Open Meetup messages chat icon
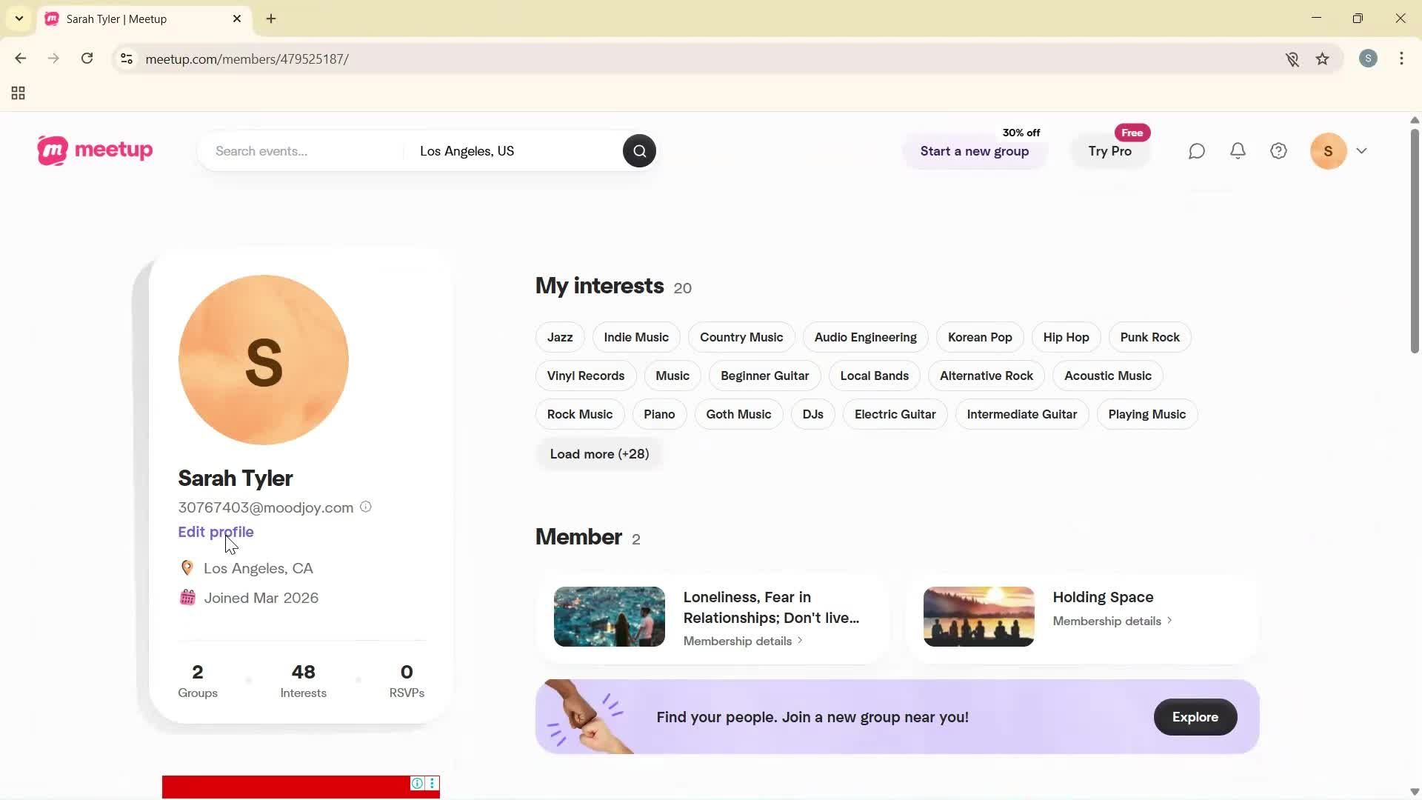Screen dimensions: 1422x800 click(x=1196, y=150)
